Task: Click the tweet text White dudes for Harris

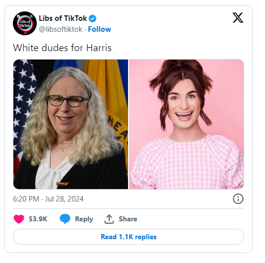Action: 62,48
